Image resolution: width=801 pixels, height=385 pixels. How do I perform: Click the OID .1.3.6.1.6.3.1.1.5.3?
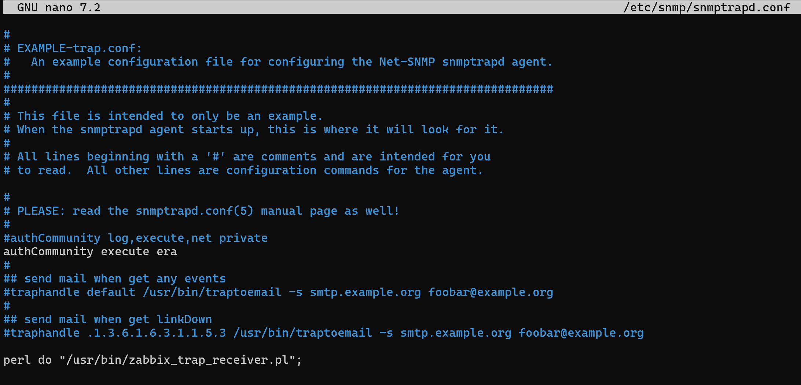[157, 333]
